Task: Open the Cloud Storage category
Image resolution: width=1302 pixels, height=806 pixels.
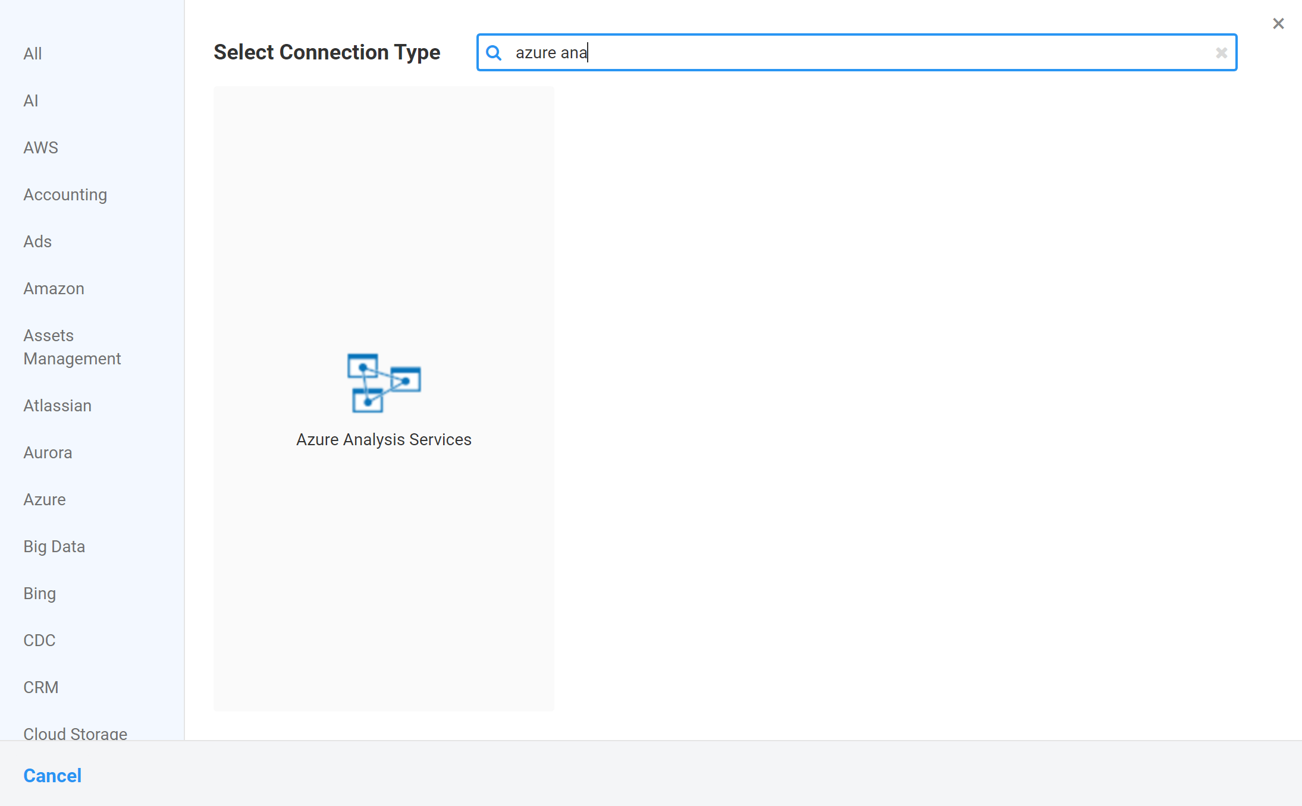Action: tap(76, 733)
